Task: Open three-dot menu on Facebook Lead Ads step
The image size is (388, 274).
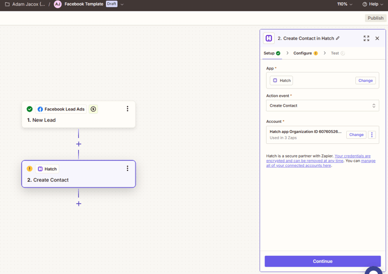Action: click(x=127, y=109)
